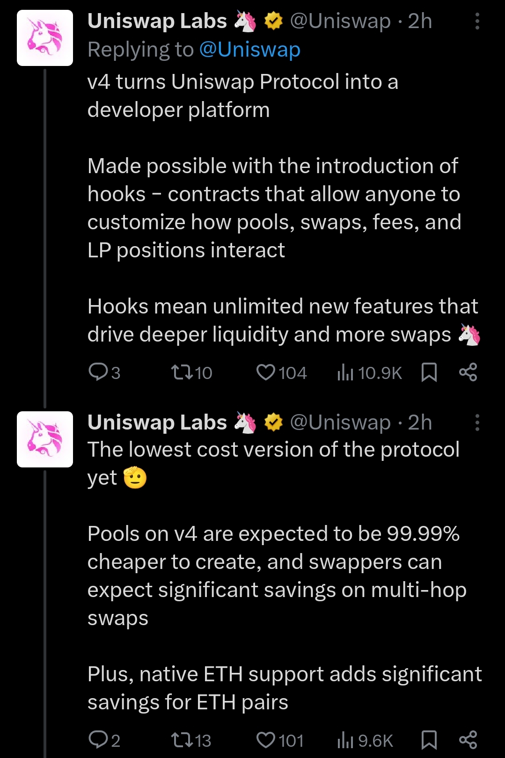Share the tweet about hooks
The image size is (505, 758).
pos(468,372)
